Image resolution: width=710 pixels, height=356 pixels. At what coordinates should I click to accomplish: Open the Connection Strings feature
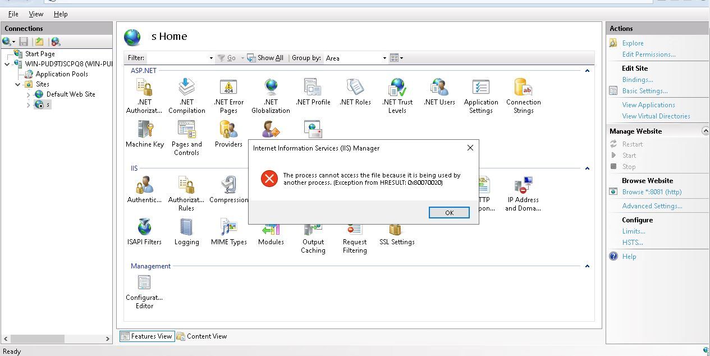[523, 96]
